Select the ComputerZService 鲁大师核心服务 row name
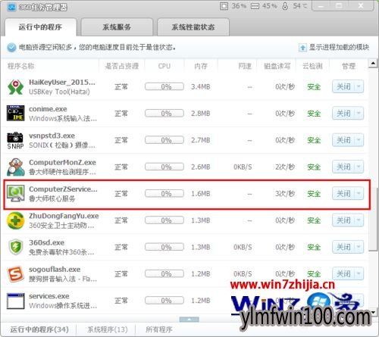 tap(63, 194)
